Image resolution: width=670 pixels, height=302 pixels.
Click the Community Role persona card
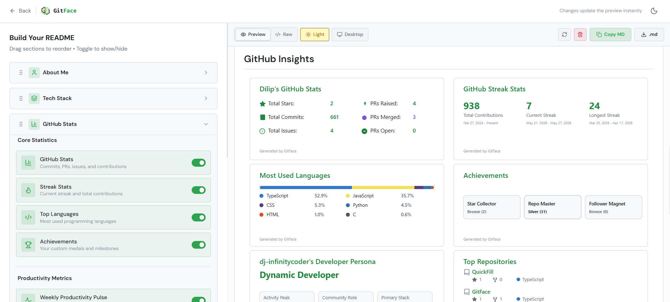pyautogui.click(x=346, y=297)
